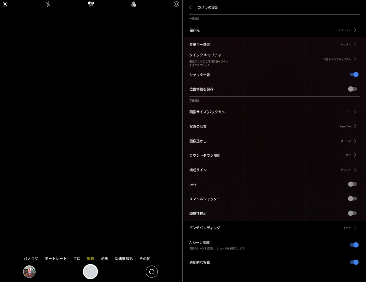Toggle the flash icon in camera top bar
This screenshot has height=282, width=366.
click(x=48, y=4)
